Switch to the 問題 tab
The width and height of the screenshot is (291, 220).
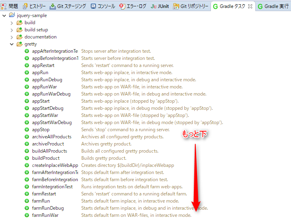(9, 6)
